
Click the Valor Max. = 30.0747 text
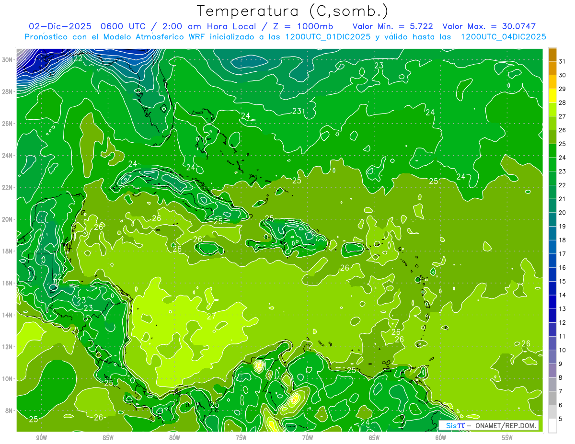[489, 26]
